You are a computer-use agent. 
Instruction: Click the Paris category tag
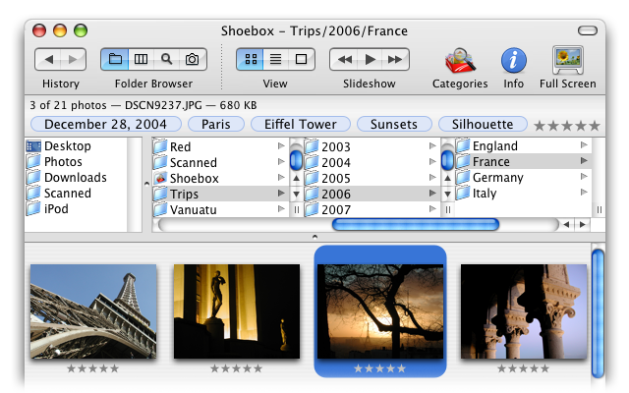pos(216,124)
